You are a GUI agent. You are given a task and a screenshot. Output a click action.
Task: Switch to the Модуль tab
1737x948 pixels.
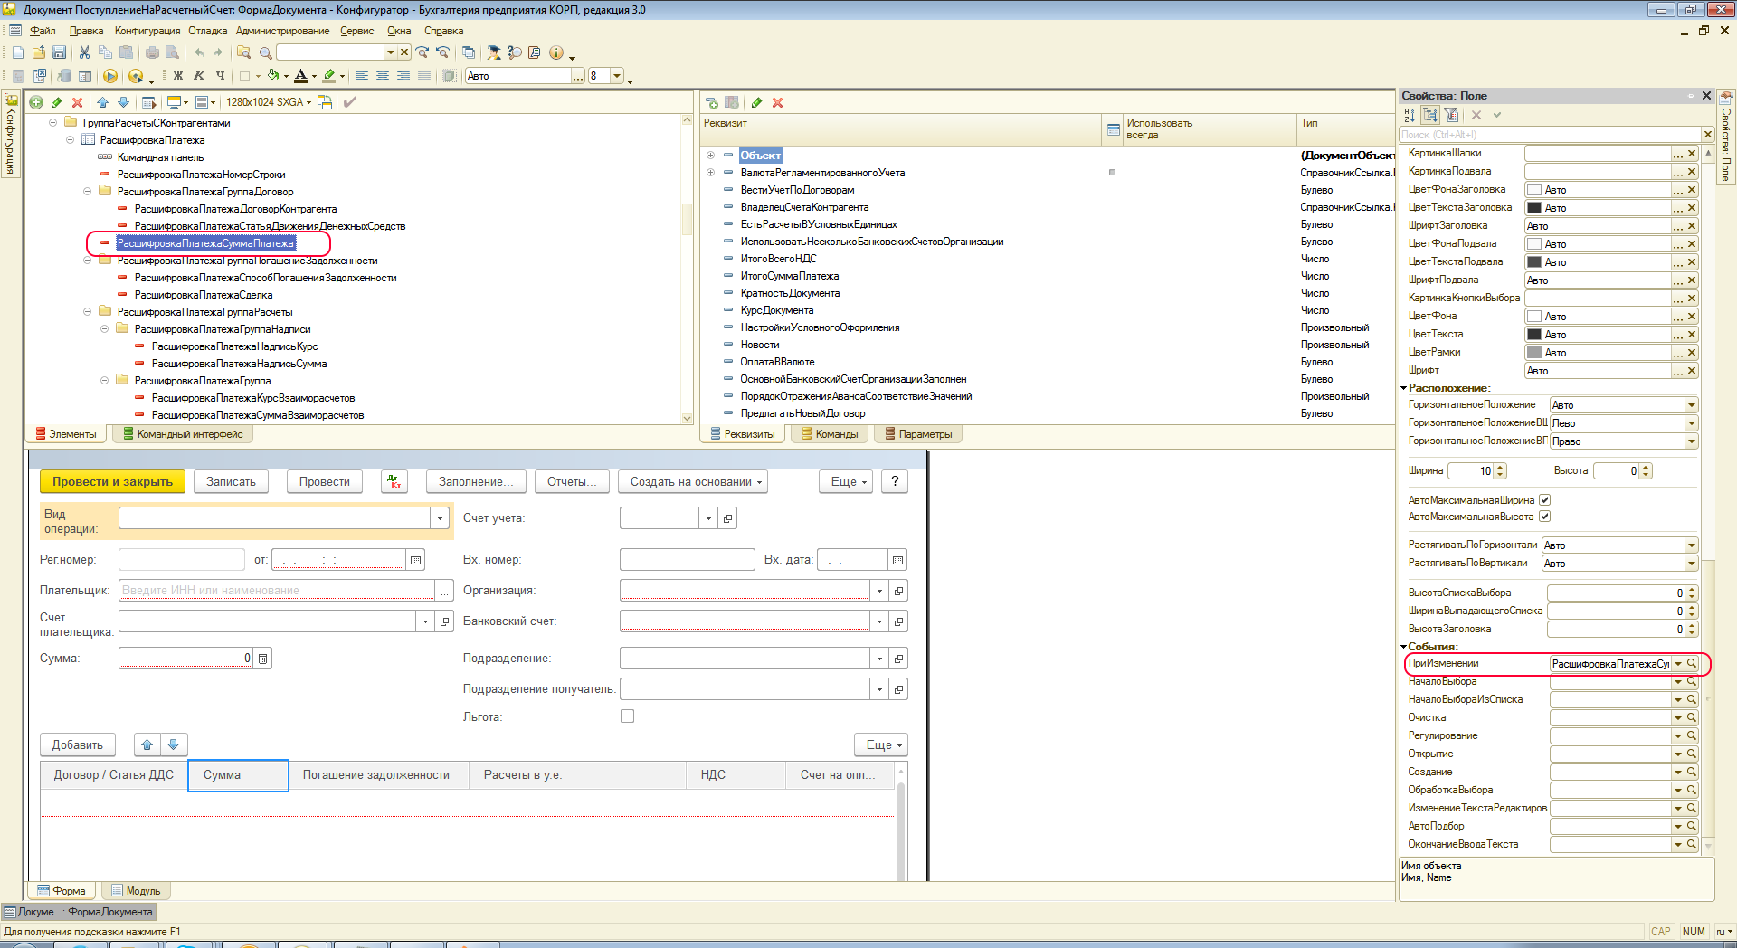point(135,891)
